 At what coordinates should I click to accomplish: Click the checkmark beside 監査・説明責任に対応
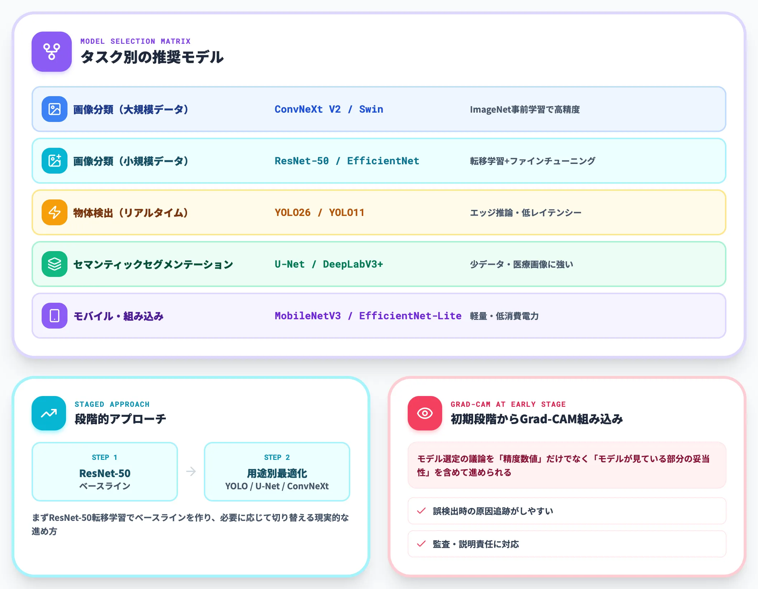coord(421,544)
